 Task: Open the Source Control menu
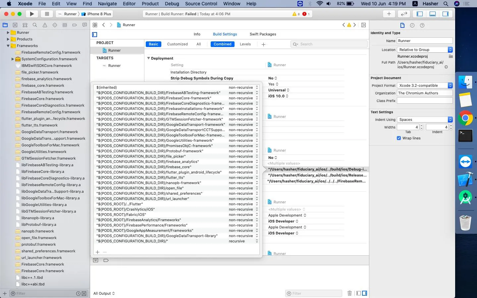point(201,4)
